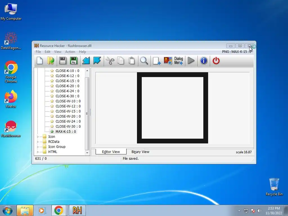Click the green star beside MAX-K-15
Image resolution: width=288 pixels, height=216 pixels.
click(52, 132)
